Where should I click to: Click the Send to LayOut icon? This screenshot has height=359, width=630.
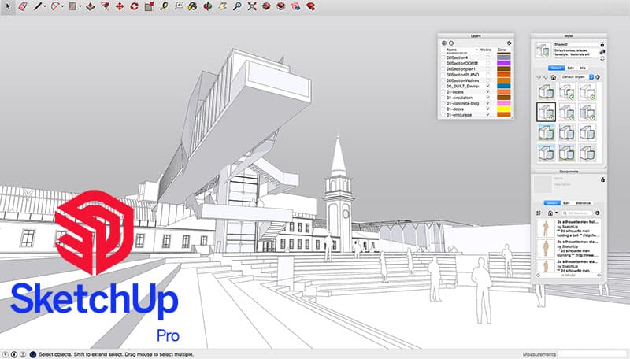[296, 6]
